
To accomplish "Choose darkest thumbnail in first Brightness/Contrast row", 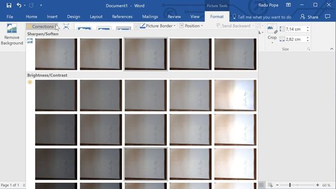I will click(56, 96).
